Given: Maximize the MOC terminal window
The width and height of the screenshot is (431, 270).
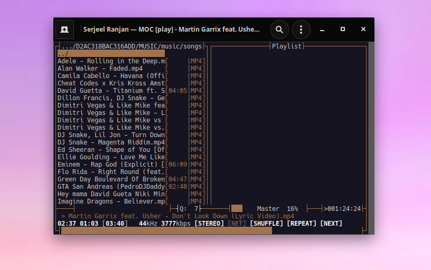Looking at the screenshot, I should [343, 29].
